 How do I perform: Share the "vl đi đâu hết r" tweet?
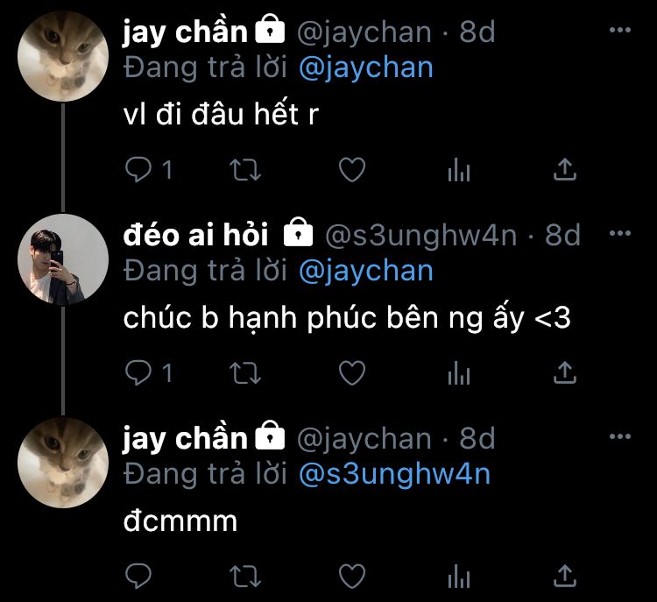(565, 169)
